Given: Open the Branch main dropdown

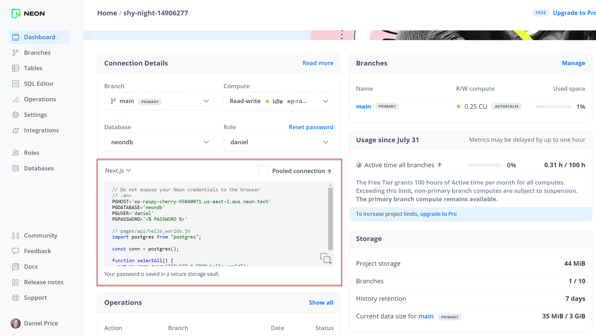Looking at the screenshot, I should (159, 101).
